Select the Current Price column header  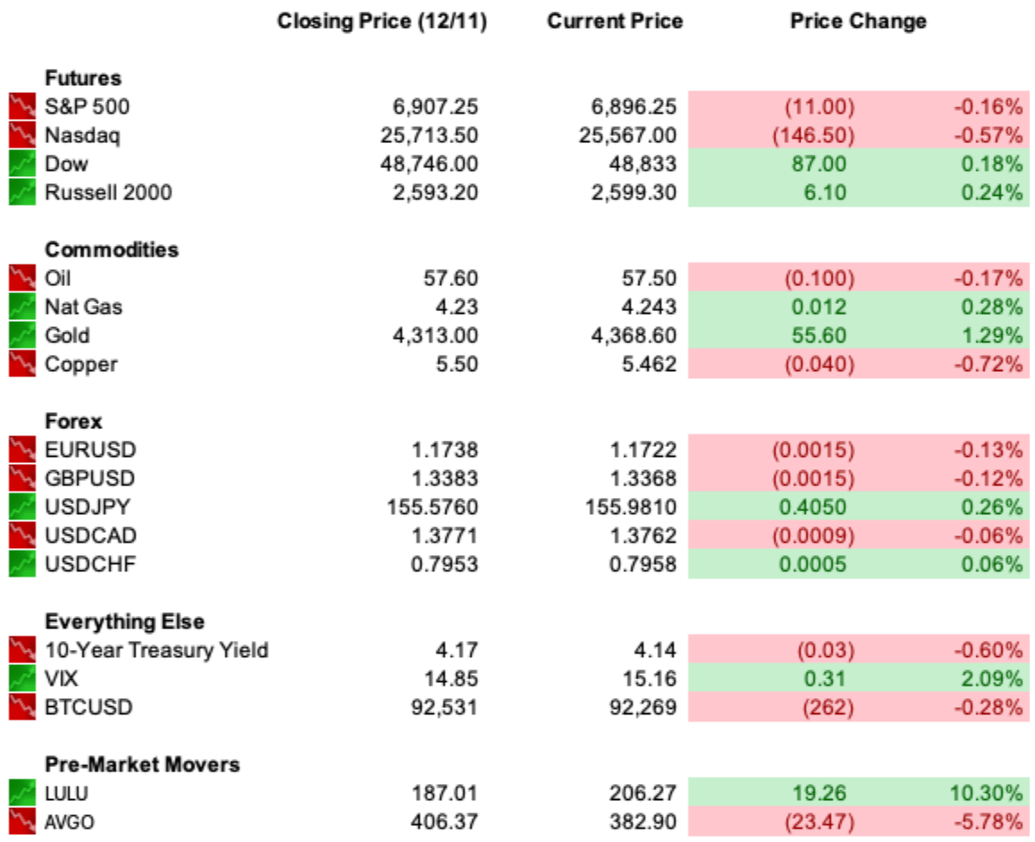[x=615, y=21]
